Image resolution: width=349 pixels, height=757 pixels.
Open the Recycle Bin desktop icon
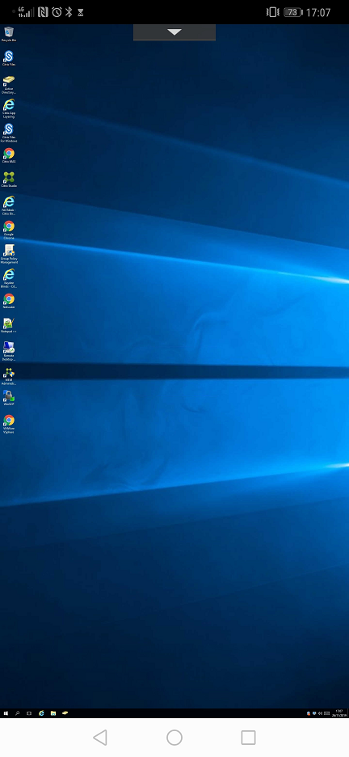(x=9, y=34)
